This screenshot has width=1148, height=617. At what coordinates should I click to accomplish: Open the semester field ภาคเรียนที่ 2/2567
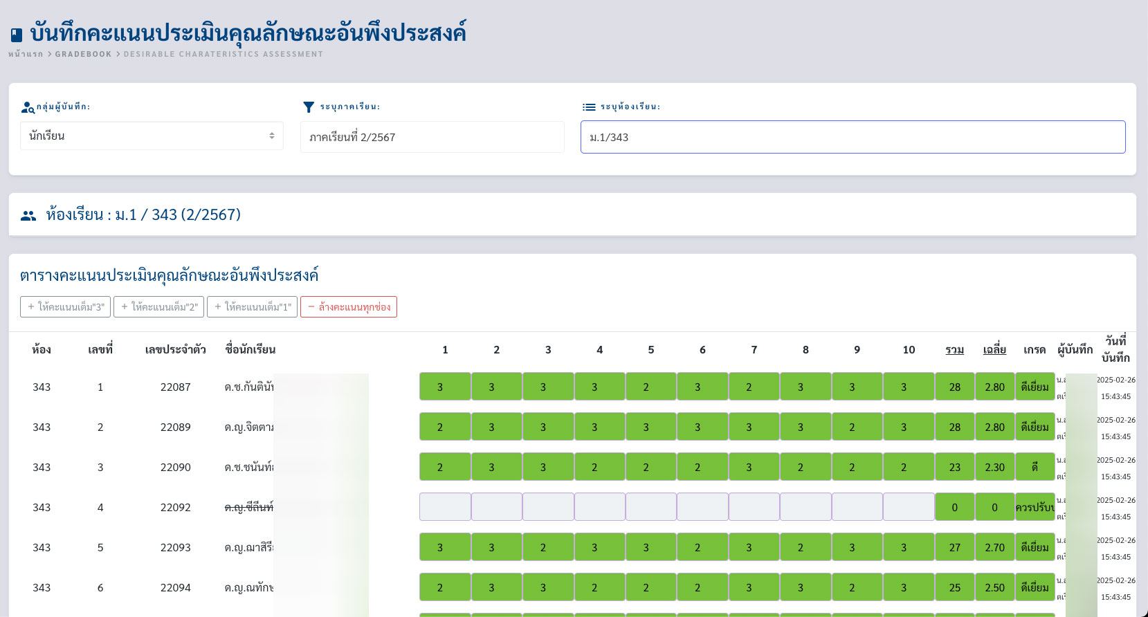(x=432, y=137)
